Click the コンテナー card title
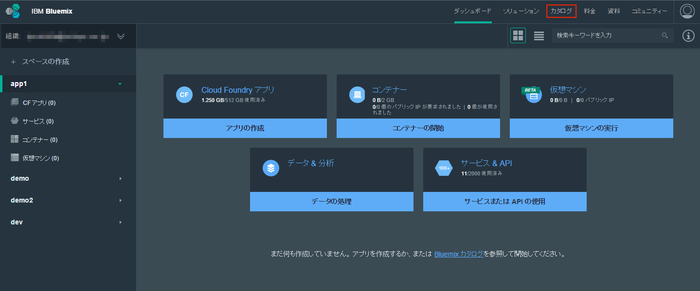The image size is (700, 291). pos(390,90)
